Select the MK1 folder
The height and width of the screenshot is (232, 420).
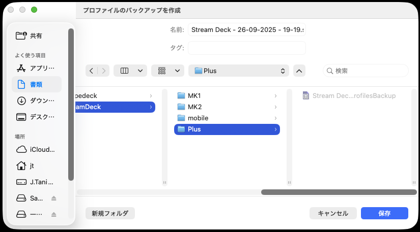(227, 95)
